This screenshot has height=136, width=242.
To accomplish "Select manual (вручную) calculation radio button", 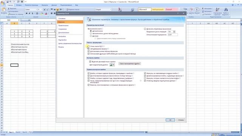I will (x=91, y=36).
